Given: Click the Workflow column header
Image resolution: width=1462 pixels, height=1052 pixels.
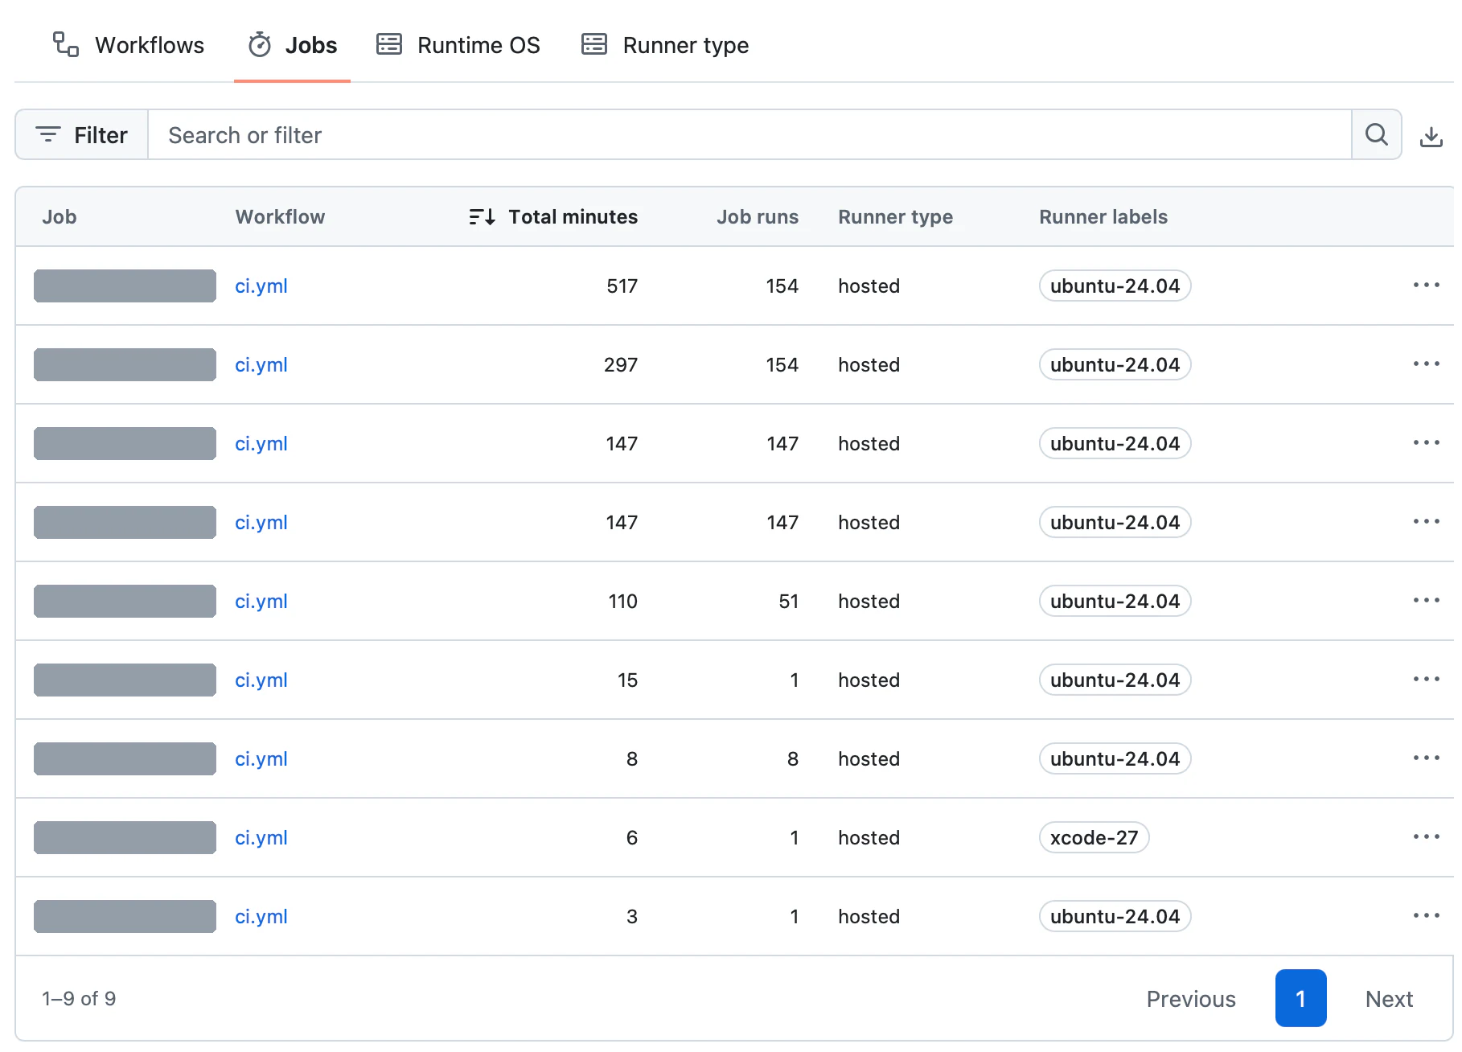Looking at the screenshot, I should tap(280, 217).
